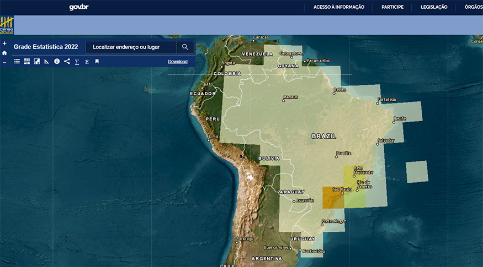Click the COLOMBIA country label
The image size is (483, 267).
click(227, 73)
